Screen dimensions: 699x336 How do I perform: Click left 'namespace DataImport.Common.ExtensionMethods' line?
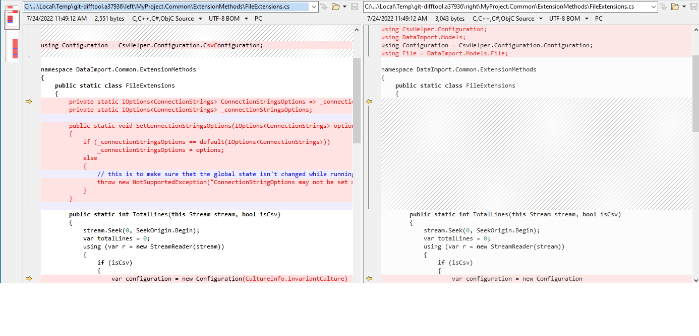119,69
